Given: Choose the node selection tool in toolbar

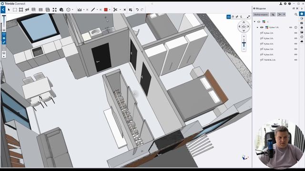Looking at the screenshot, I should pyautogui.click(x=21, y=9).
